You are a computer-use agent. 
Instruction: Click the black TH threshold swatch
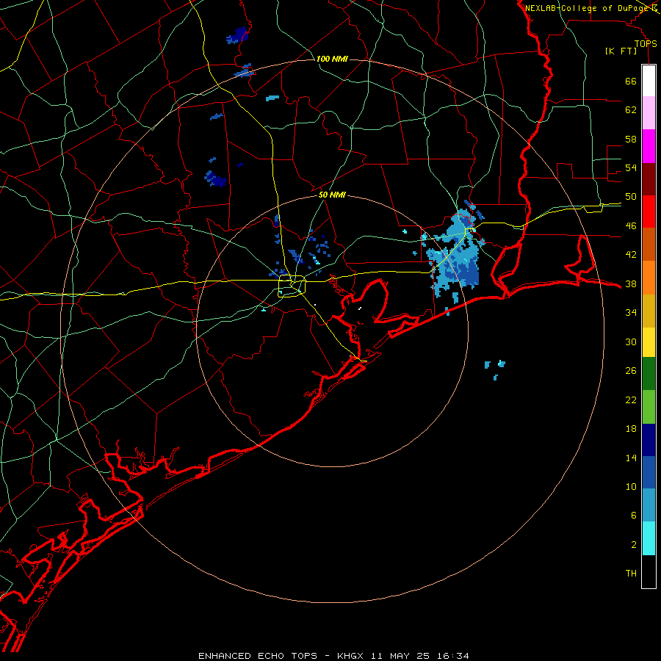(x=649, y=571)
